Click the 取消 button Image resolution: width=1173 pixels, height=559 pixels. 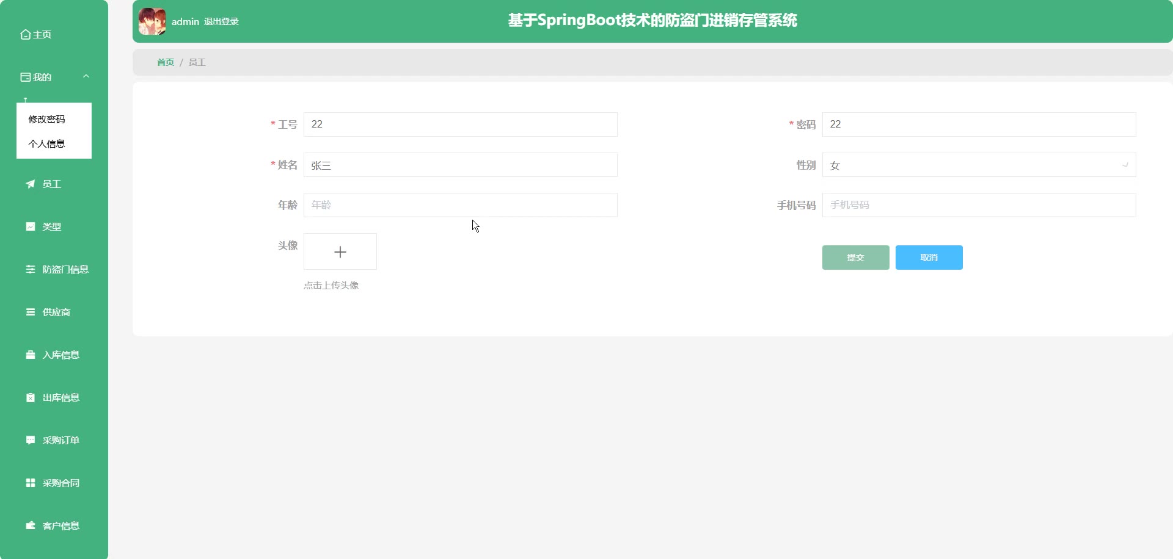coord(929,258)
